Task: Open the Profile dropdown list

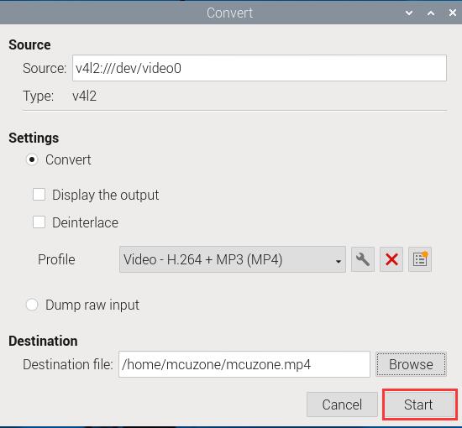Action: click(x=233, y=259)
